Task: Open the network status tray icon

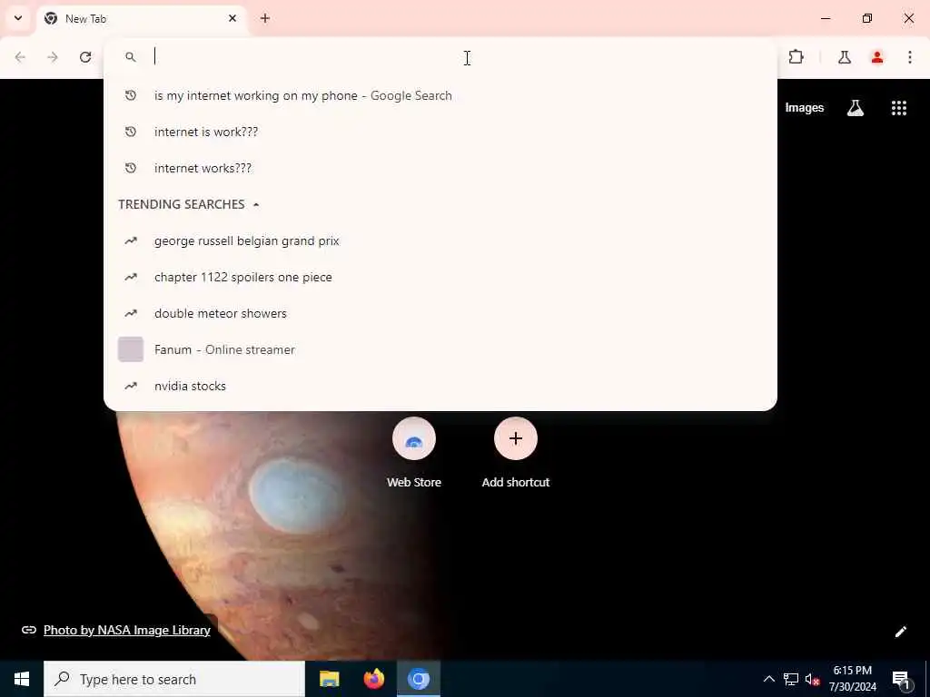Action: (791, 679)
